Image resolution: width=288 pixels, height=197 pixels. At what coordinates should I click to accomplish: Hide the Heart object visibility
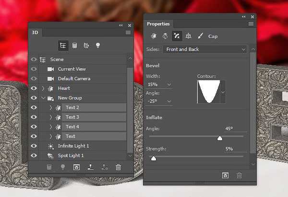[34, 88]
